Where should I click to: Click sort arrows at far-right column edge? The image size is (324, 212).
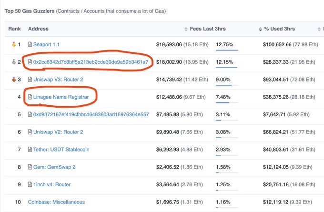point(319,29)
